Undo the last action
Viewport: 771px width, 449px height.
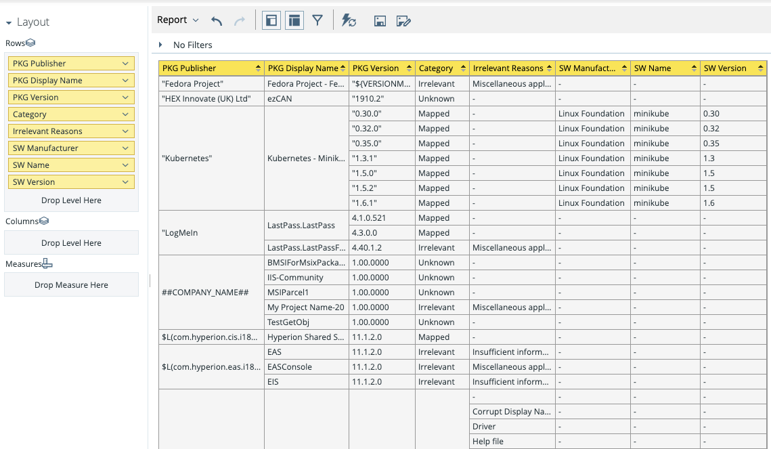216,20
